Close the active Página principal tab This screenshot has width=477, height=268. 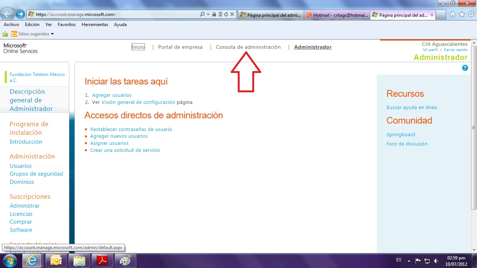pyautogui.click(x=432, y=15)
